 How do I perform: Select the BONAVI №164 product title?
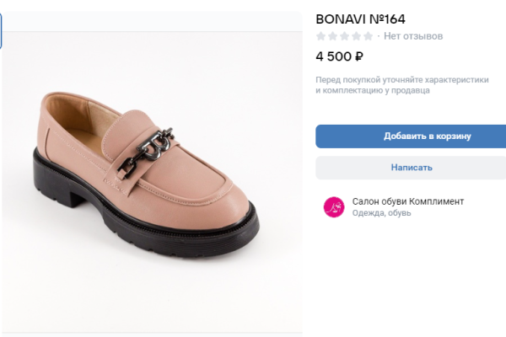[360, 19]
